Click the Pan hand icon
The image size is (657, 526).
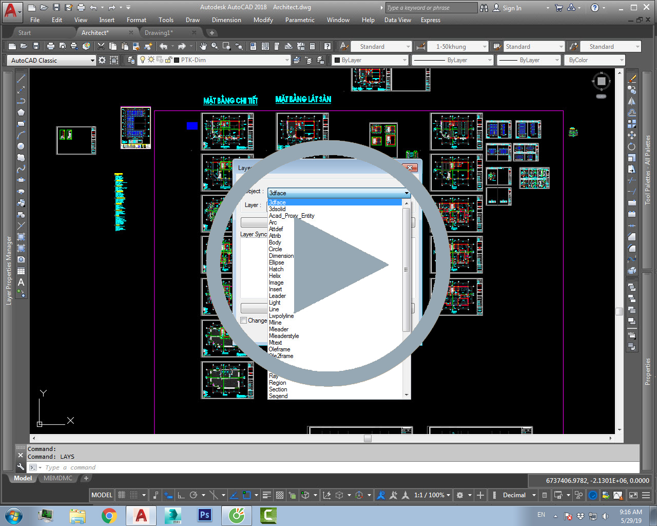coord(203,46)
